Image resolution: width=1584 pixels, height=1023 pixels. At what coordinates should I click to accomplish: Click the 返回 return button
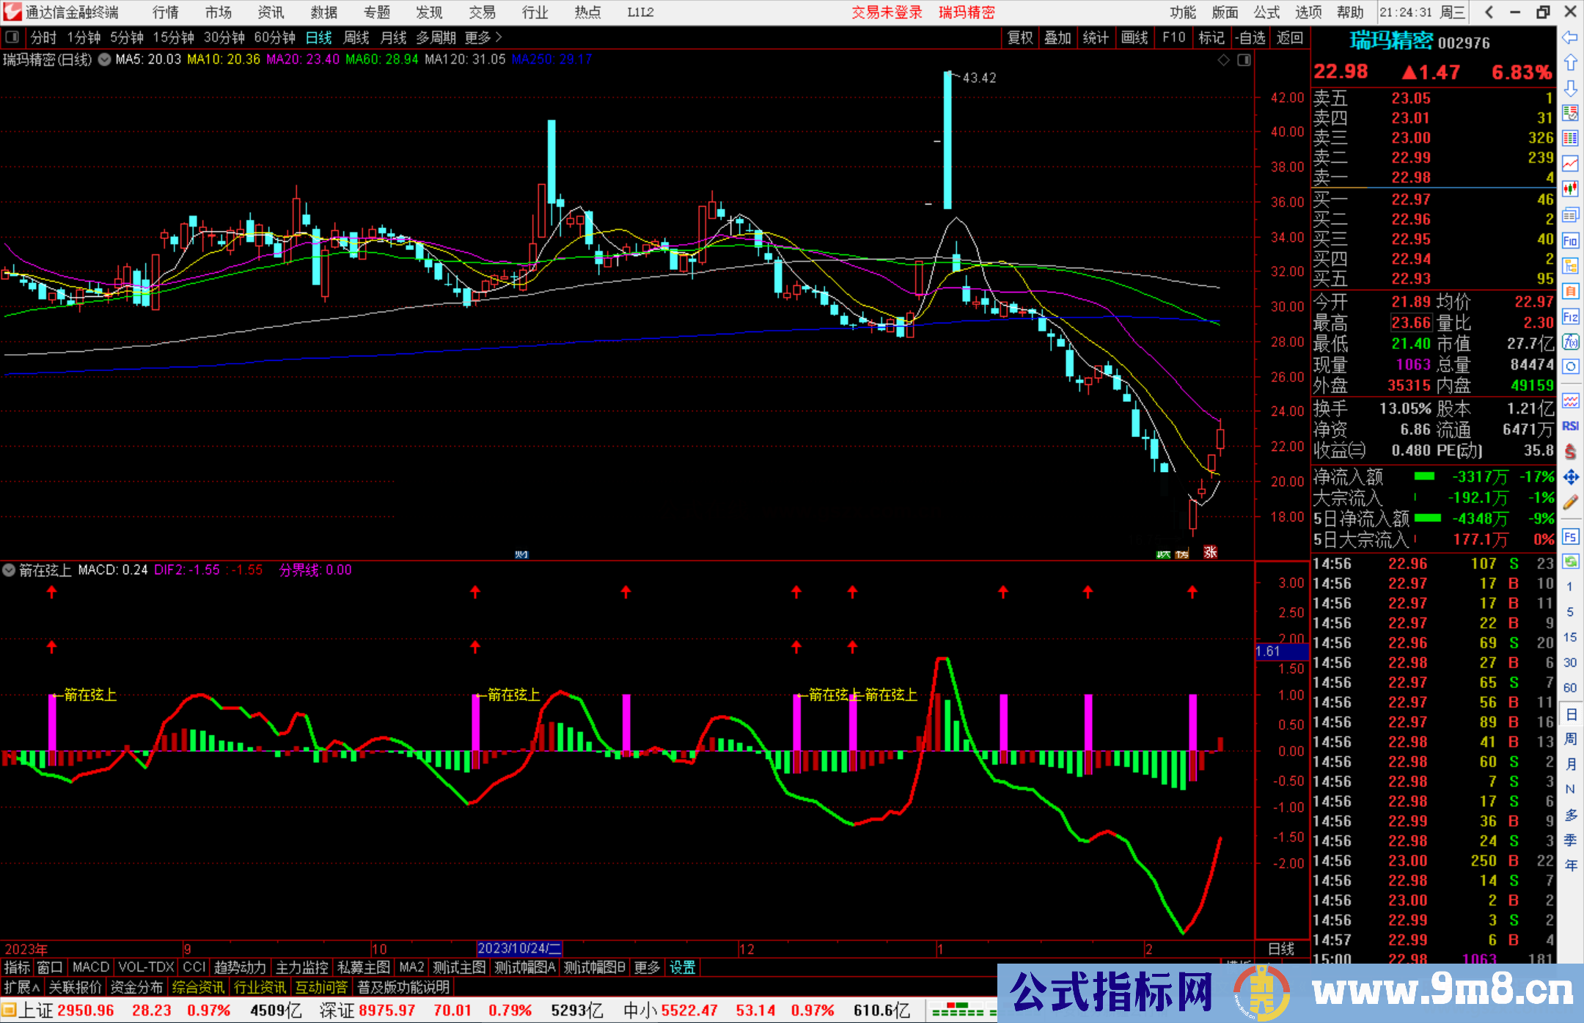pyautogui.click(x=1289, y=37)
